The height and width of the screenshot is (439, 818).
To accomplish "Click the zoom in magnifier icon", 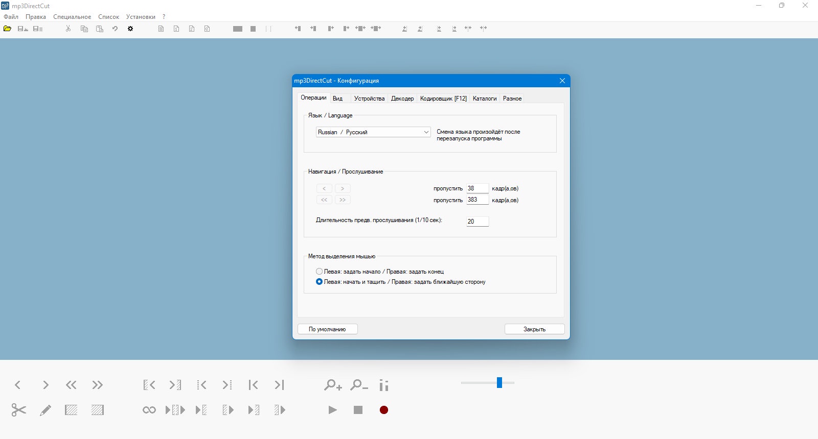I will click(333, 385).
